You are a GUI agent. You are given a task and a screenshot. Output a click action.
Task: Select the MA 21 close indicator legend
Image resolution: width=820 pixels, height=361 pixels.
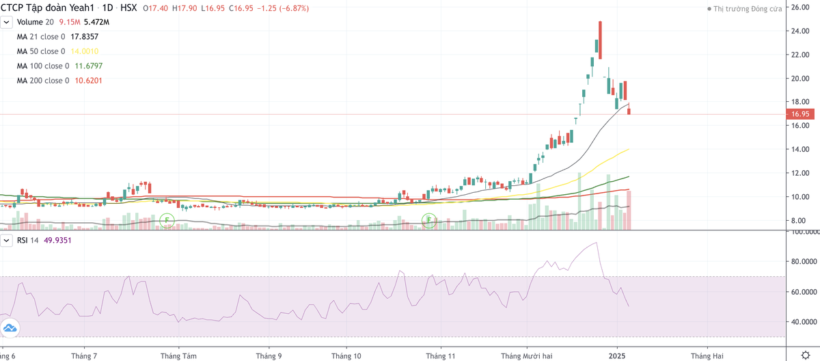point(41,37)
